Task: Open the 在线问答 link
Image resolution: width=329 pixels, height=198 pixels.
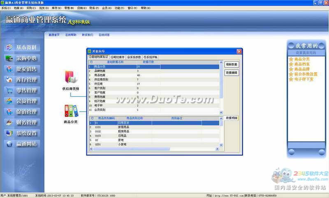Action: [x=104, y=35]
